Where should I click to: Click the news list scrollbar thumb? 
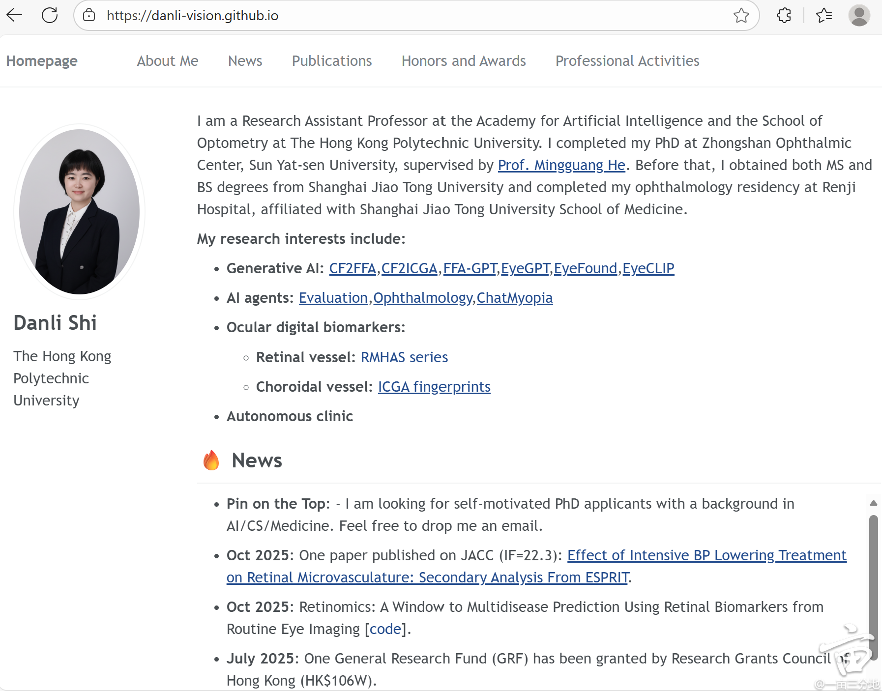(x=873, y=587)
